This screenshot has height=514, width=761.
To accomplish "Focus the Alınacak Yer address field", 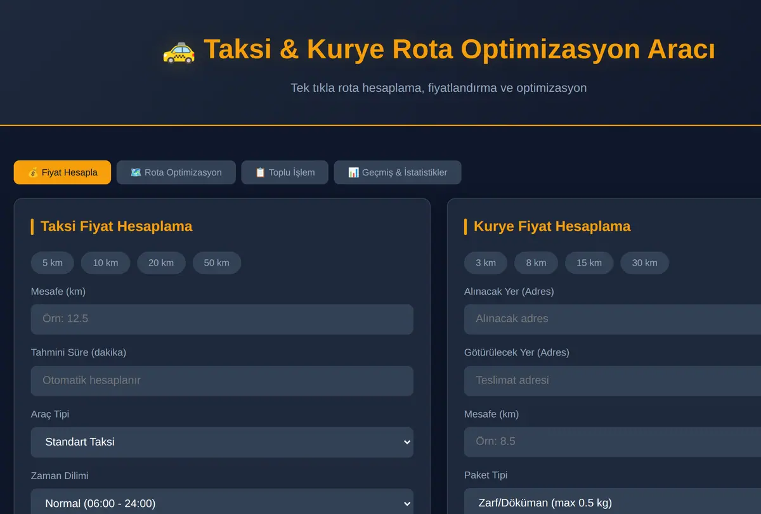I will (x=613, y=319).
